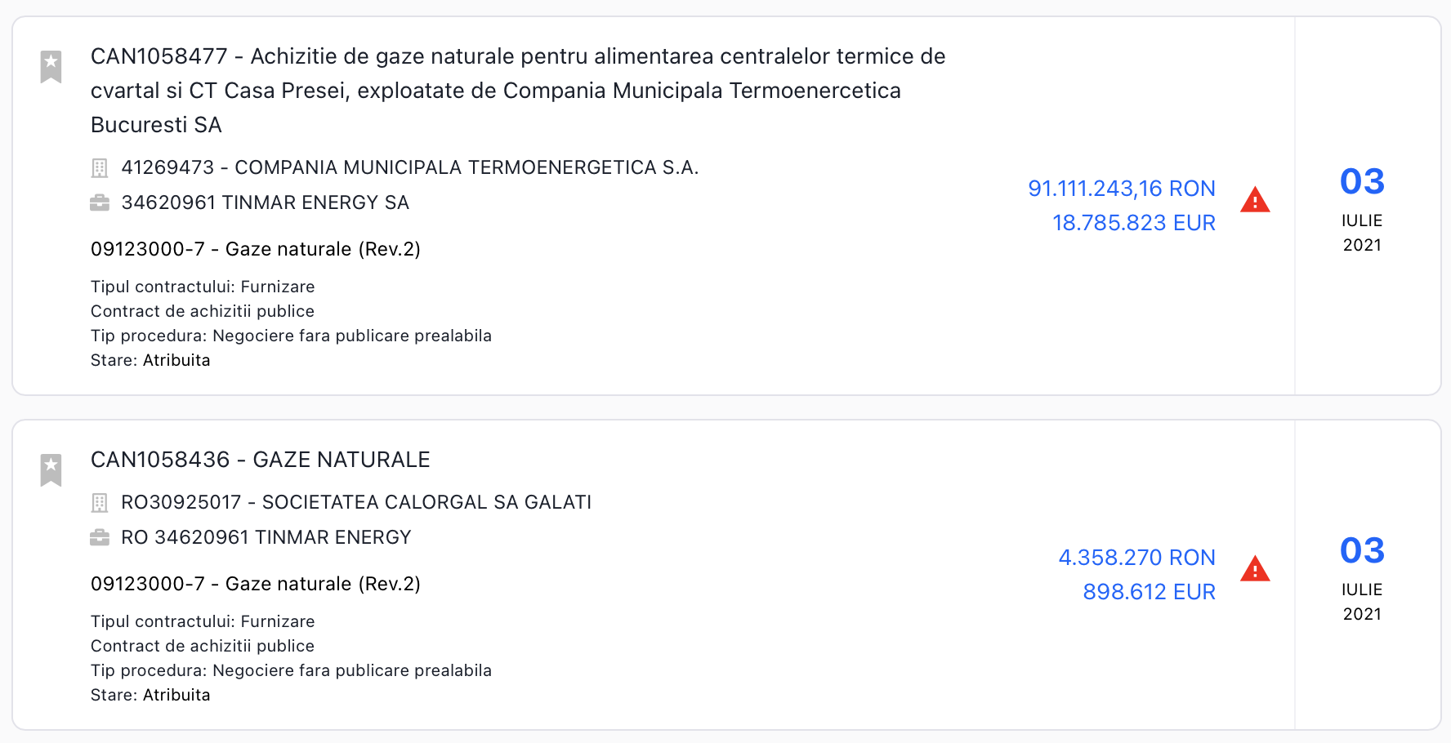1451x743 pixels.
Task: Click briefcase icon next to TINMAR ENERGY SA
Action: tap(100, 202)
